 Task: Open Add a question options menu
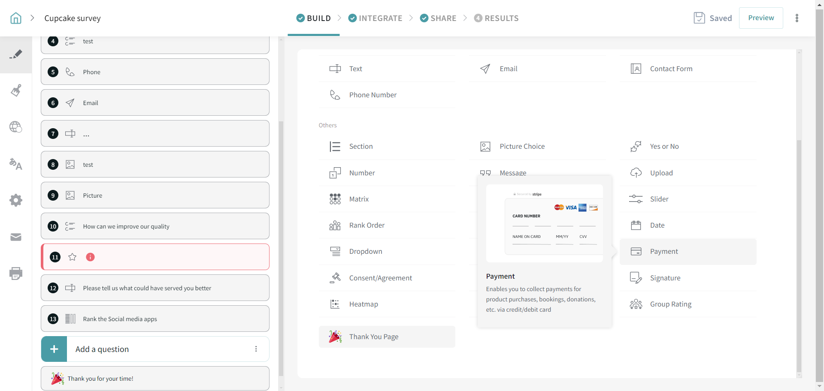(x=256, y=349)
